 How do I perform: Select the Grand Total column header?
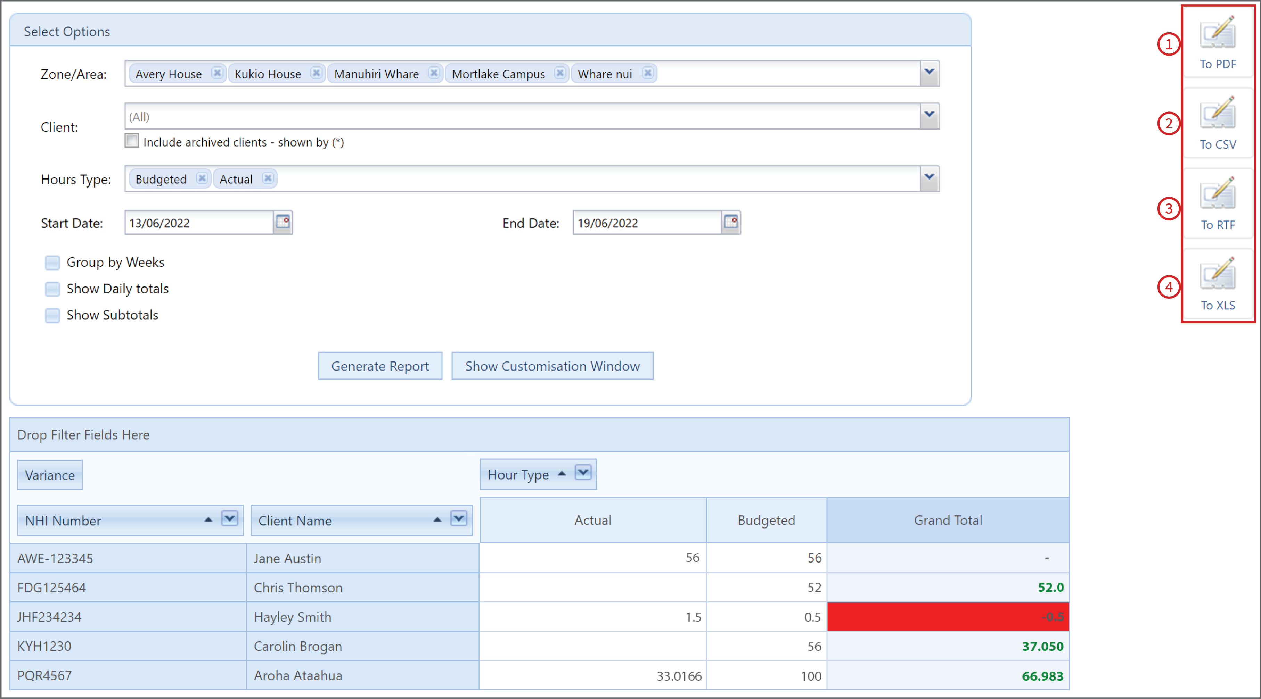point(948,519)
